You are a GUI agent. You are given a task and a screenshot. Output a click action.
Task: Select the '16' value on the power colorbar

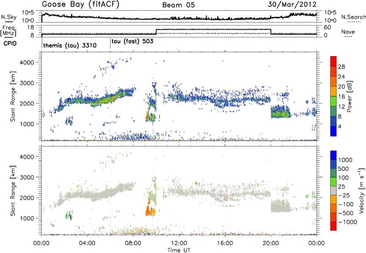341,97
